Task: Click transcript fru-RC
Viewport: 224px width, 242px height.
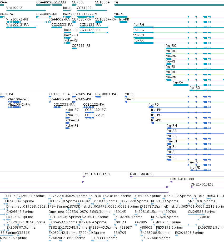Action: click(171, 46)
